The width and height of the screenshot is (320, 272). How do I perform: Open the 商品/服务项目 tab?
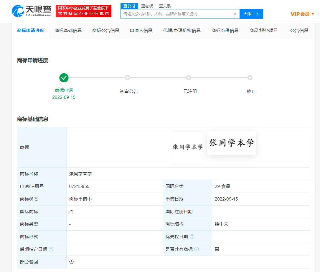click(263, 31)
